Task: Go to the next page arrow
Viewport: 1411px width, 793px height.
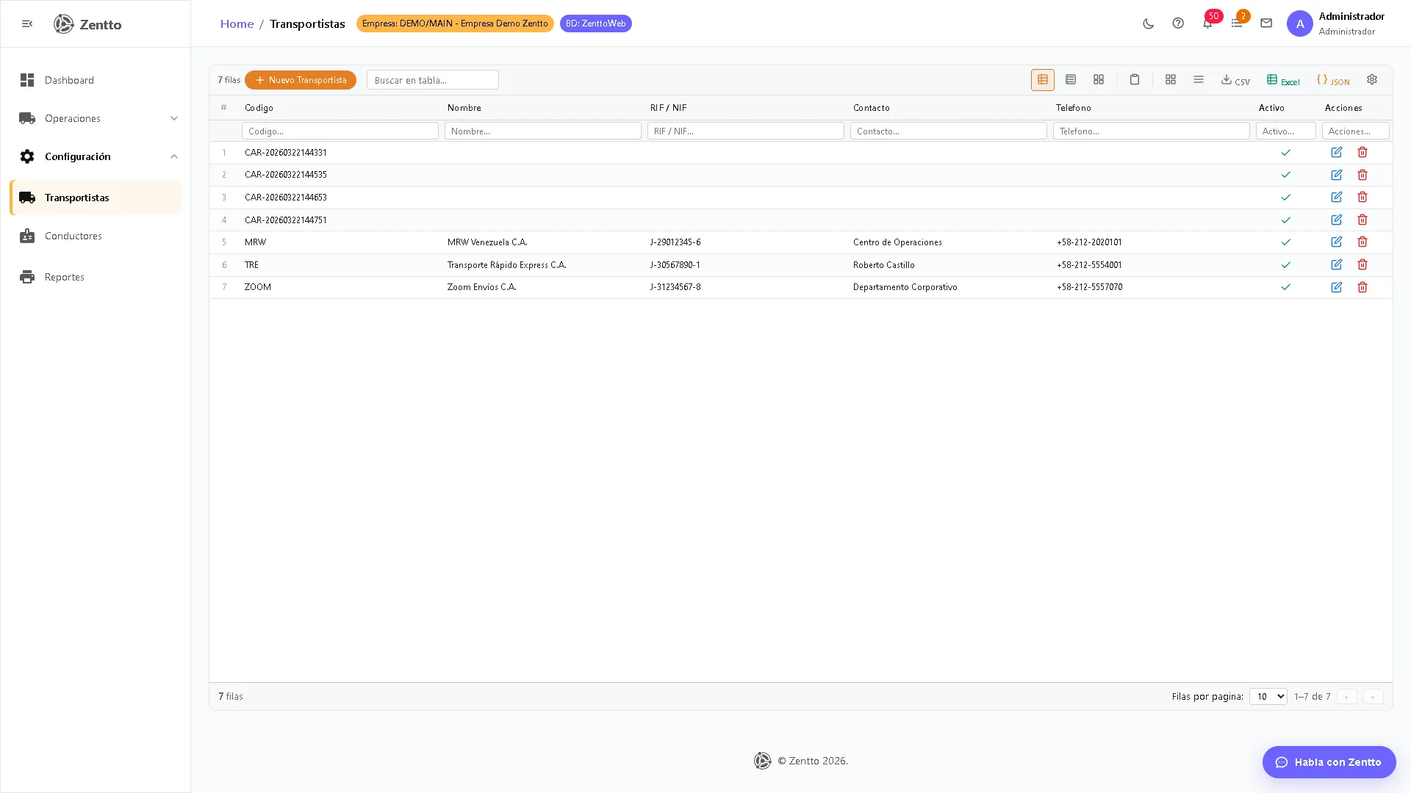Action: [1373, 696]
